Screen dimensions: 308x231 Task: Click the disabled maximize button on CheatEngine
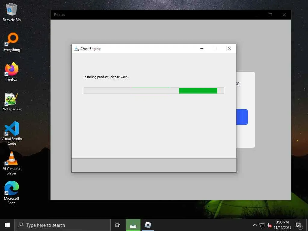click(215, 48)
